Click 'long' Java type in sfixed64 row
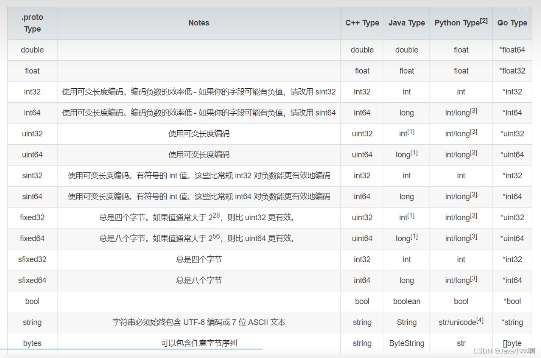This screenshot has width=541, height=358. [407, 281]
